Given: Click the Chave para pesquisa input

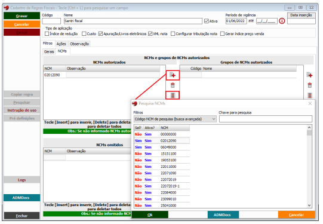Looking at the screenshot, I should [266, 119].
